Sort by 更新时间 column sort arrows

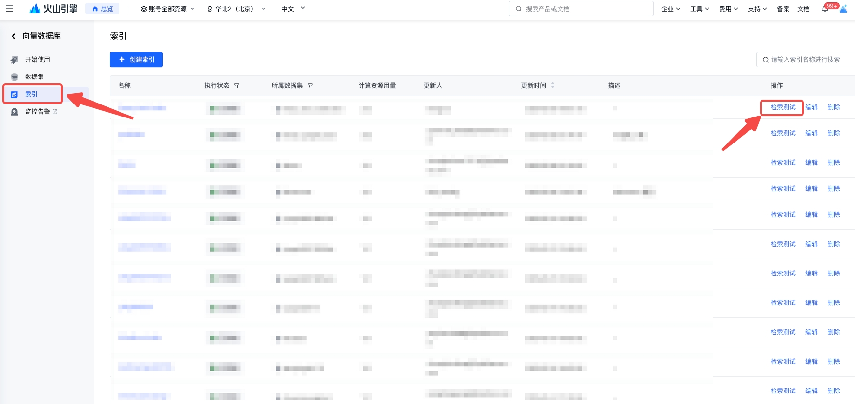553,85
